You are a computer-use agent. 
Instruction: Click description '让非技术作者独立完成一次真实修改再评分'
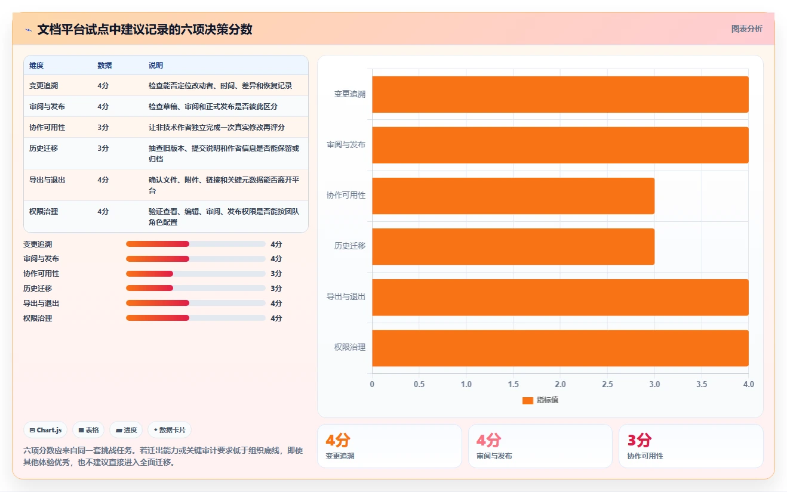click(217, 128)
